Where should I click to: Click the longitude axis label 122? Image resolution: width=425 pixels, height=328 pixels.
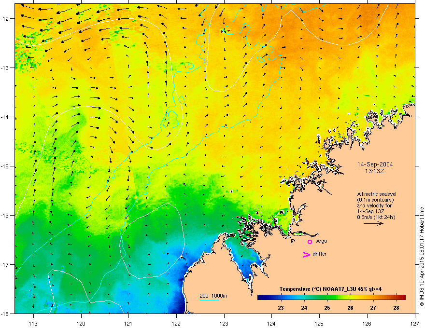coord(176,323)
